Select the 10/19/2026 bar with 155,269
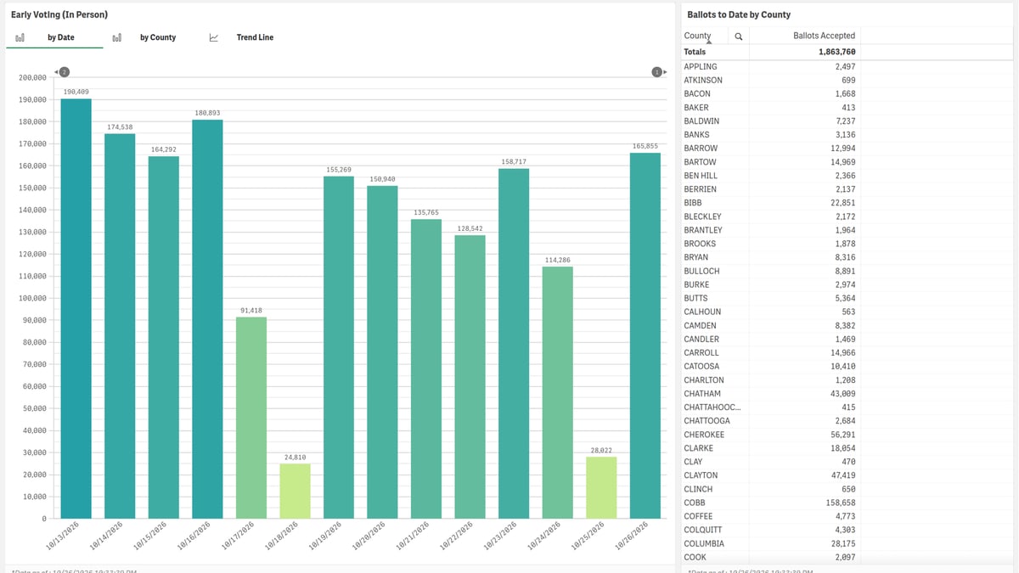The image size is (1019, 573). (339, 347)
